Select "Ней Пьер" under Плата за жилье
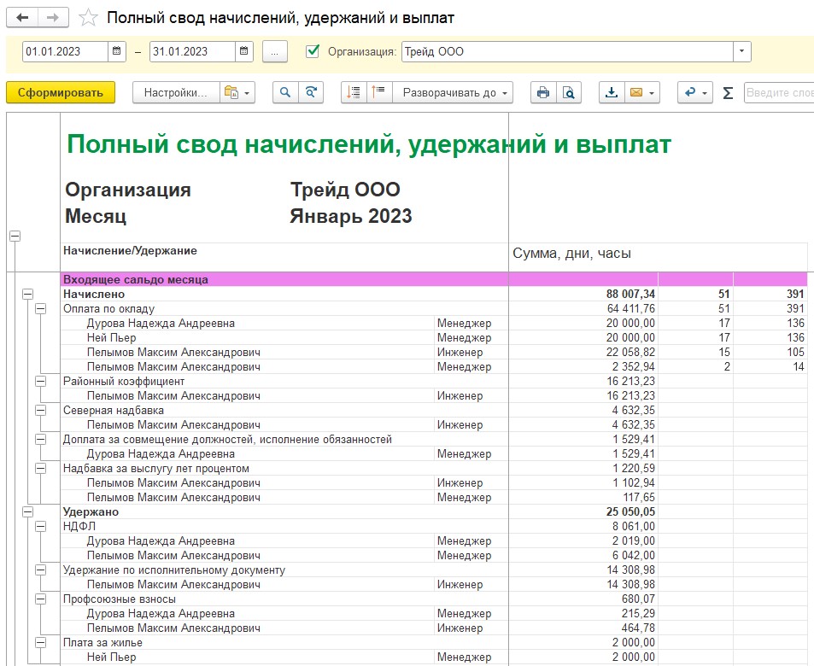 coord(112,657)
